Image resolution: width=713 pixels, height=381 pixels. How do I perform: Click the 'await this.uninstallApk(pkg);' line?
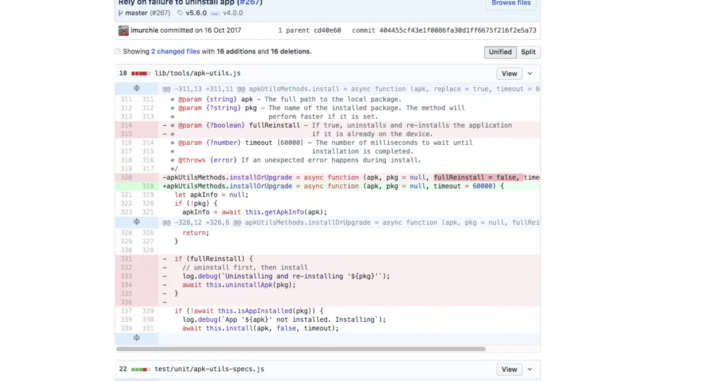349,284
